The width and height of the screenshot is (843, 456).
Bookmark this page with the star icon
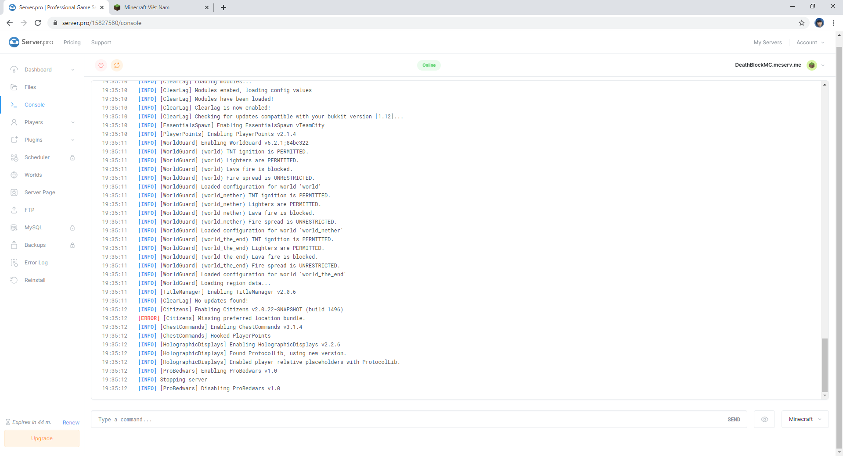click(x=802, y=23)
